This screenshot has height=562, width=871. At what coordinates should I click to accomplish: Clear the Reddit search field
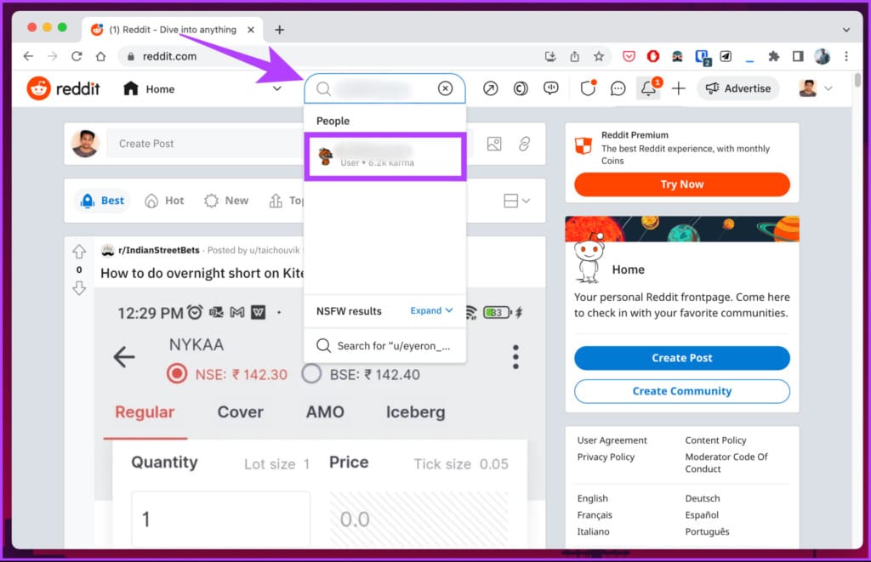445,88
